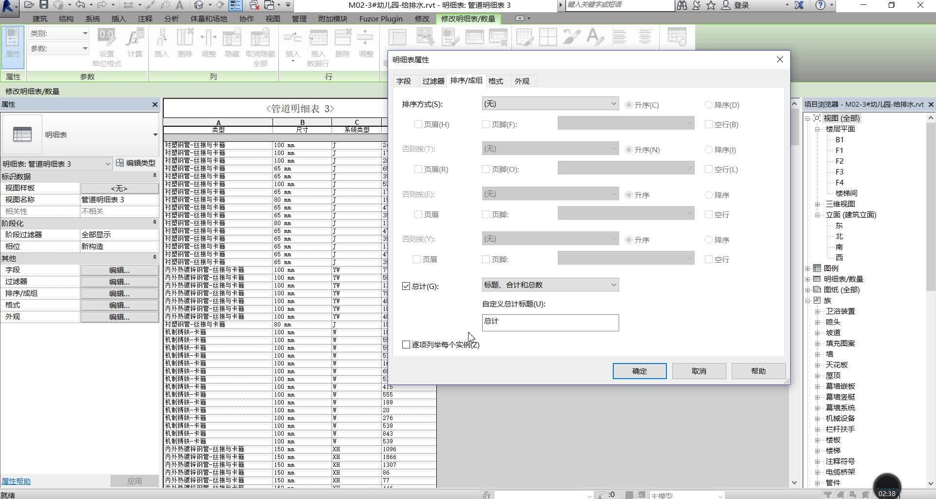Image resolution: width=936 pixels, height=499 pixels.
Task: Select the 升序(C) ascending radio button
Action: (x=629, y=105)
